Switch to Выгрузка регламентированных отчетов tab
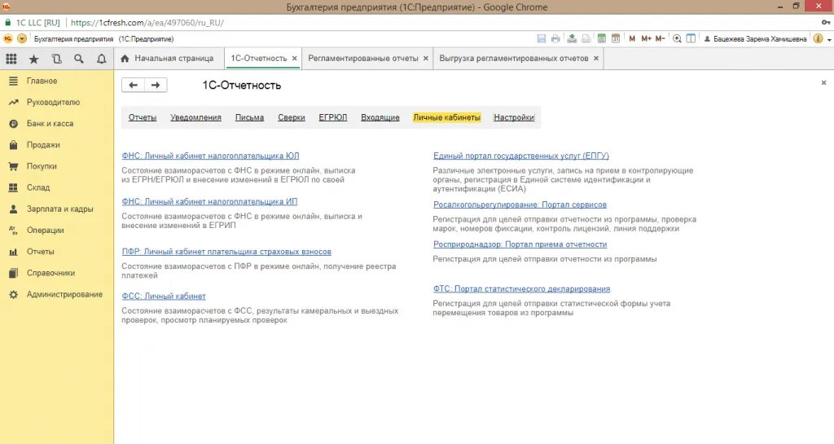The image size is (834, 444). point(514,59)
